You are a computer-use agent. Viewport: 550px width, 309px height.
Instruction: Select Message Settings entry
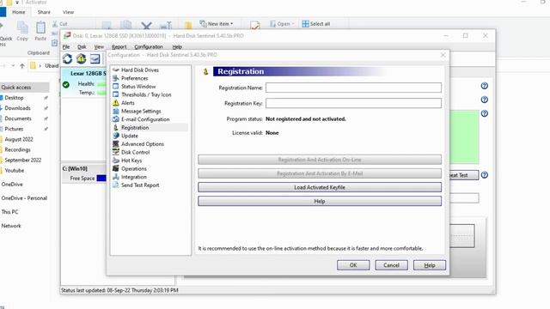point(141,111)
